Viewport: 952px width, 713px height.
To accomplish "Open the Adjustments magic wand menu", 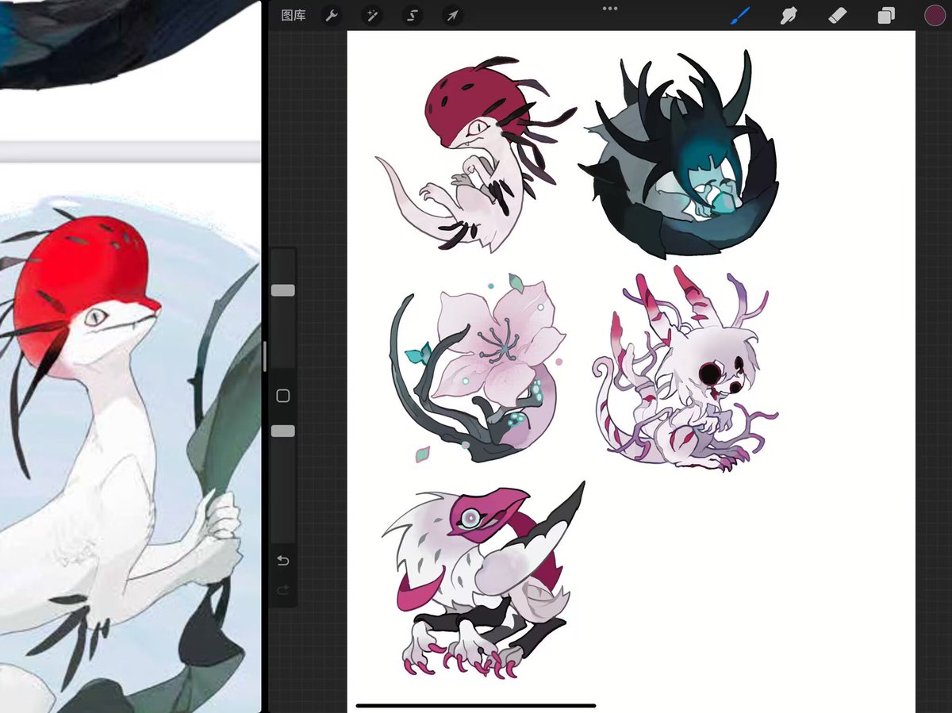I will tap(372, 15).
